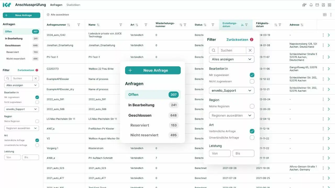Open Regionen auswählen dropdown in enlarged Filter panel

pyautogui.click(x=232, y=115)
